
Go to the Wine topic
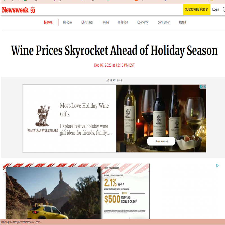coord(106,22)
